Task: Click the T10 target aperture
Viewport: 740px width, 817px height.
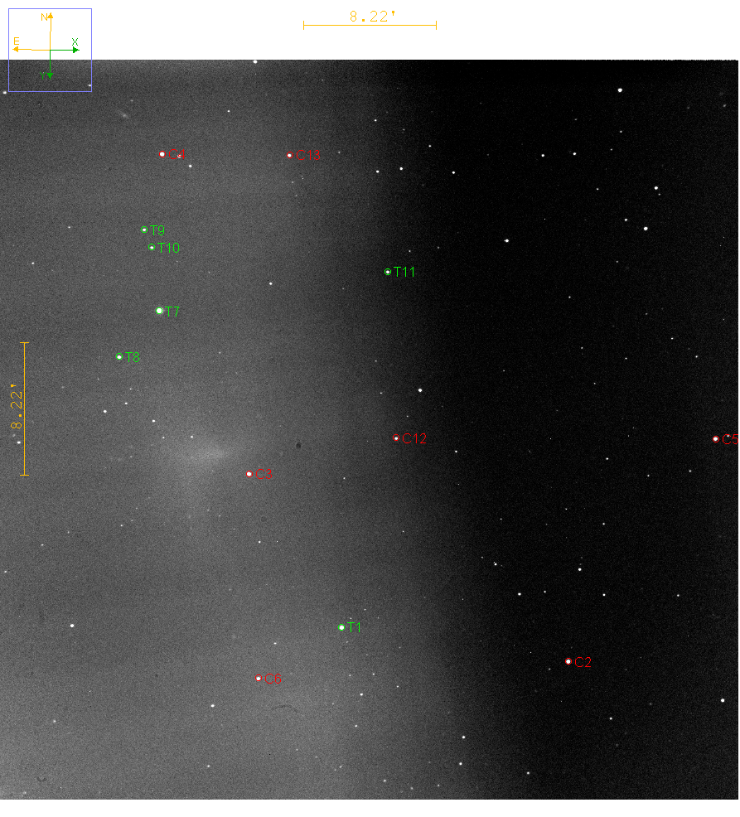Action: [152, 247]
